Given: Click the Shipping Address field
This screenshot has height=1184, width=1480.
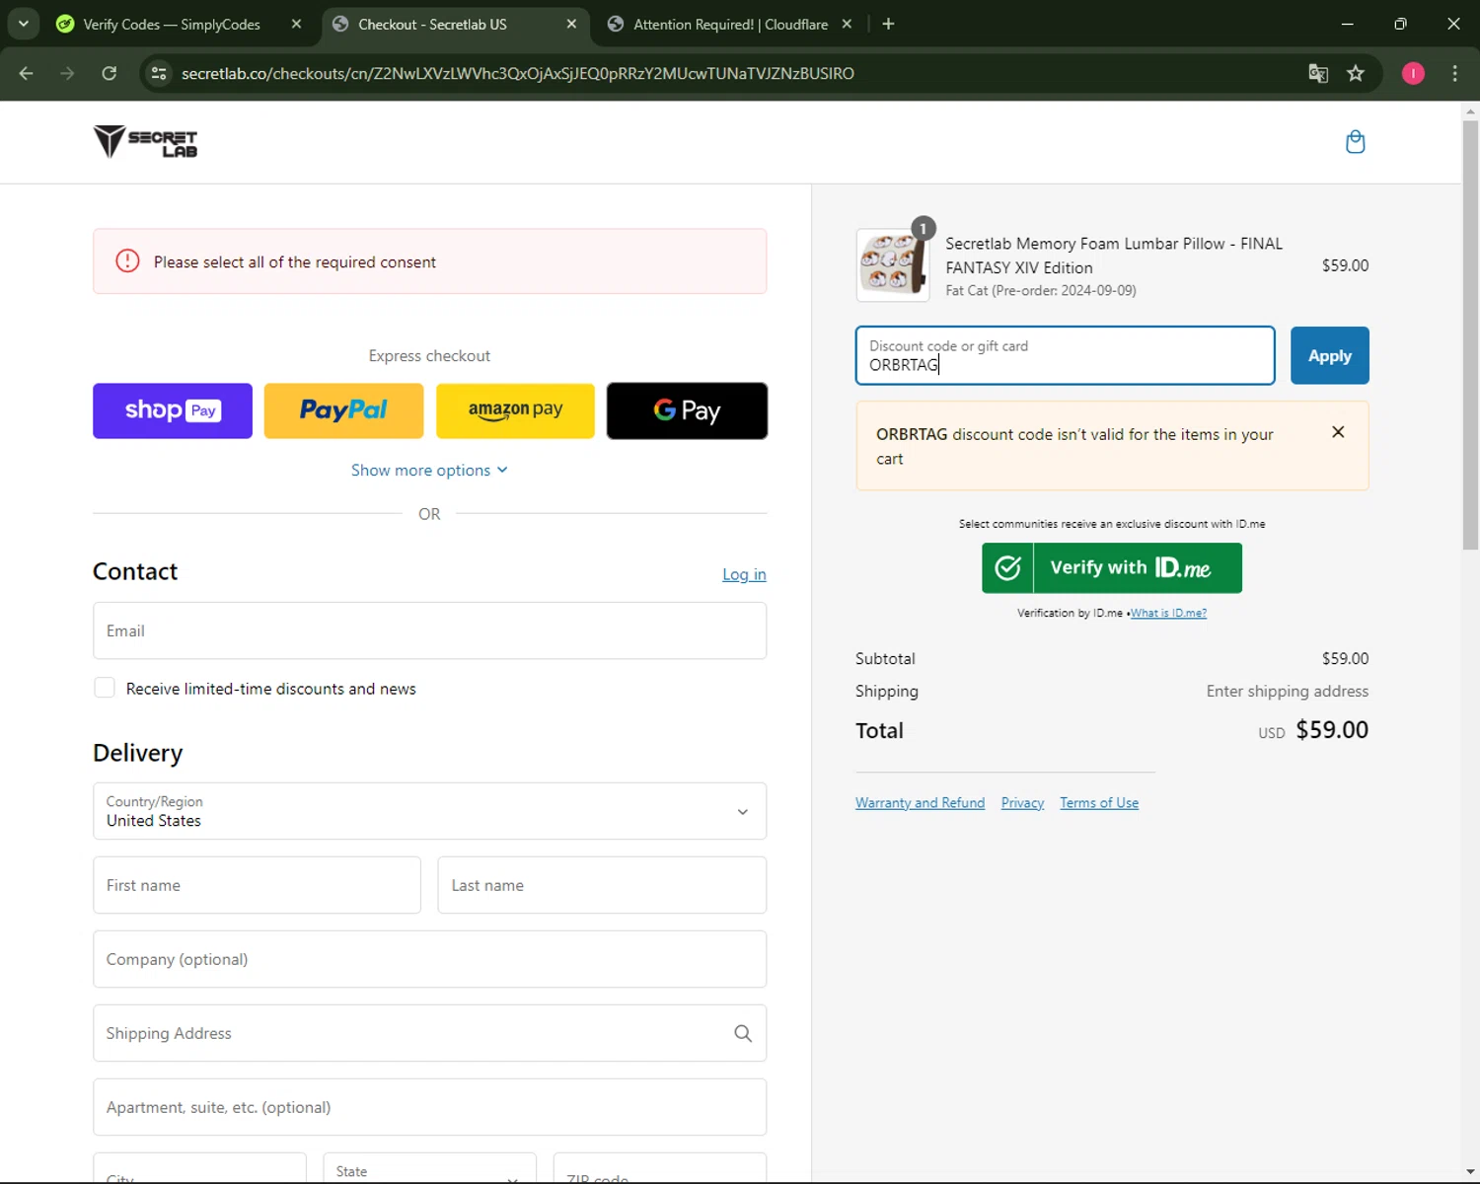Looking at the screenshot, I should click(x=429, y=1033).
